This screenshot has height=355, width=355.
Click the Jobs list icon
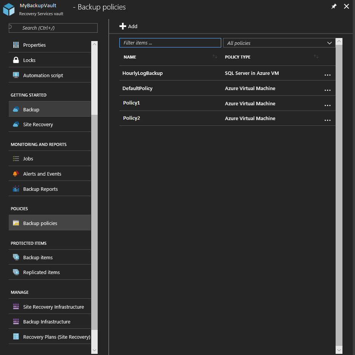16,158
